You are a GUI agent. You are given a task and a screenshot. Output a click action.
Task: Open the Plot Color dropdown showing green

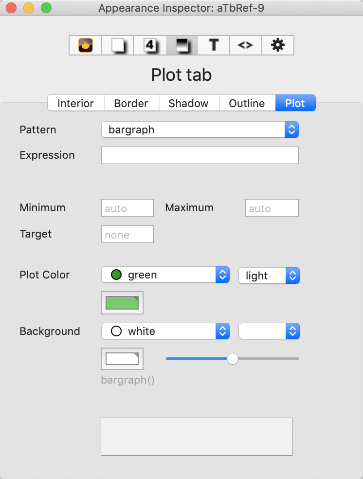[222, 275]
